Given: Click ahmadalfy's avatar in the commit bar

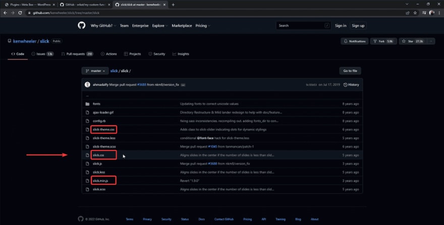Looking at the screenshot, I should click(87, 85).
